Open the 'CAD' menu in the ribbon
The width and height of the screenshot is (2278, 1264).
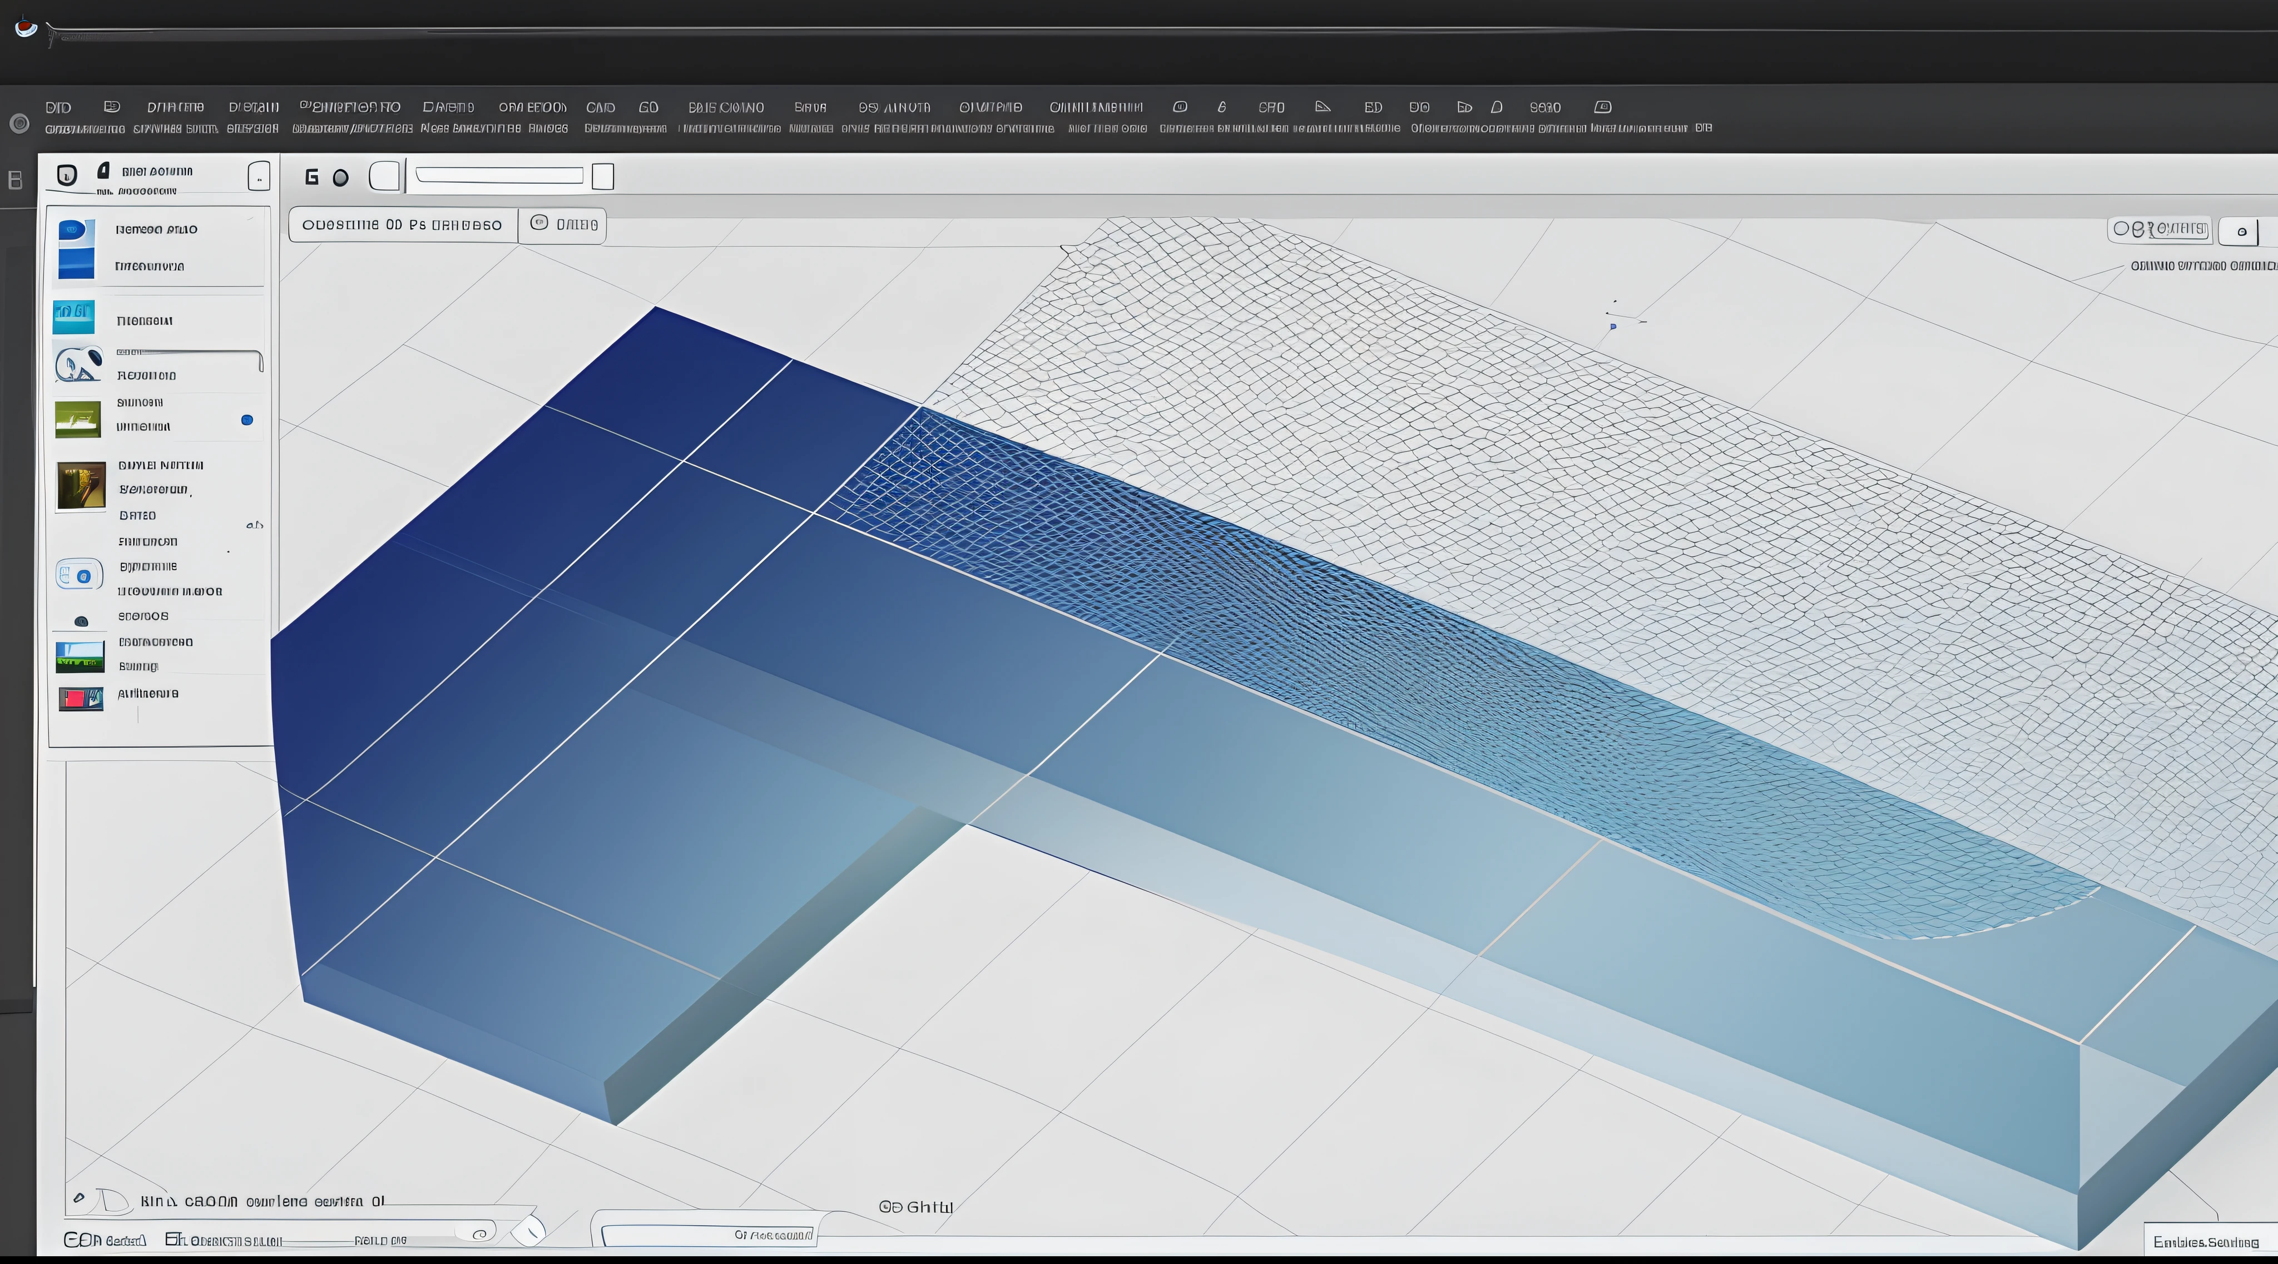point(601,107)
